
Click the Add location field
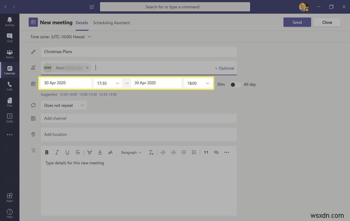pos(139,134)
